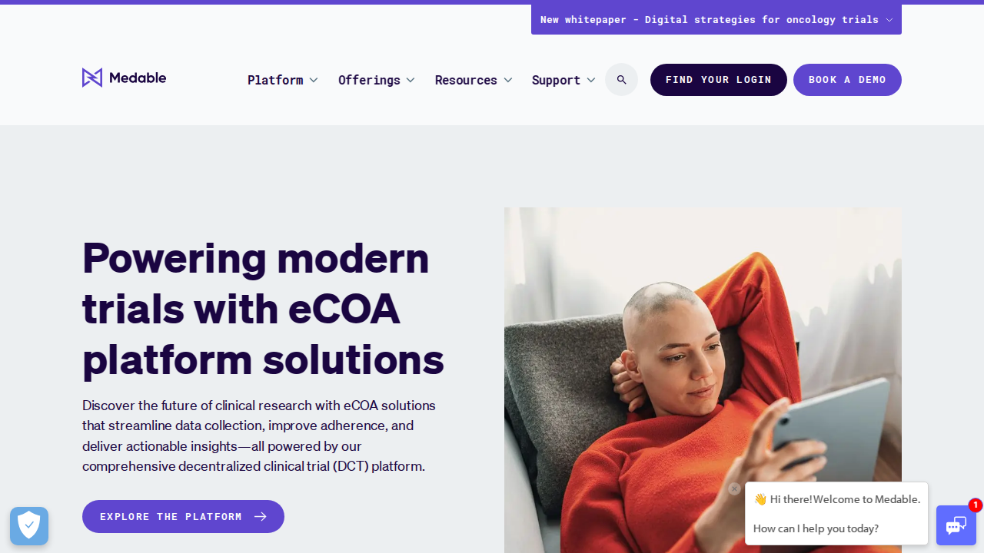Click the 'How can I help you today?' message
984x553 pixels.
pyautogui.click(x=816, y=528)
